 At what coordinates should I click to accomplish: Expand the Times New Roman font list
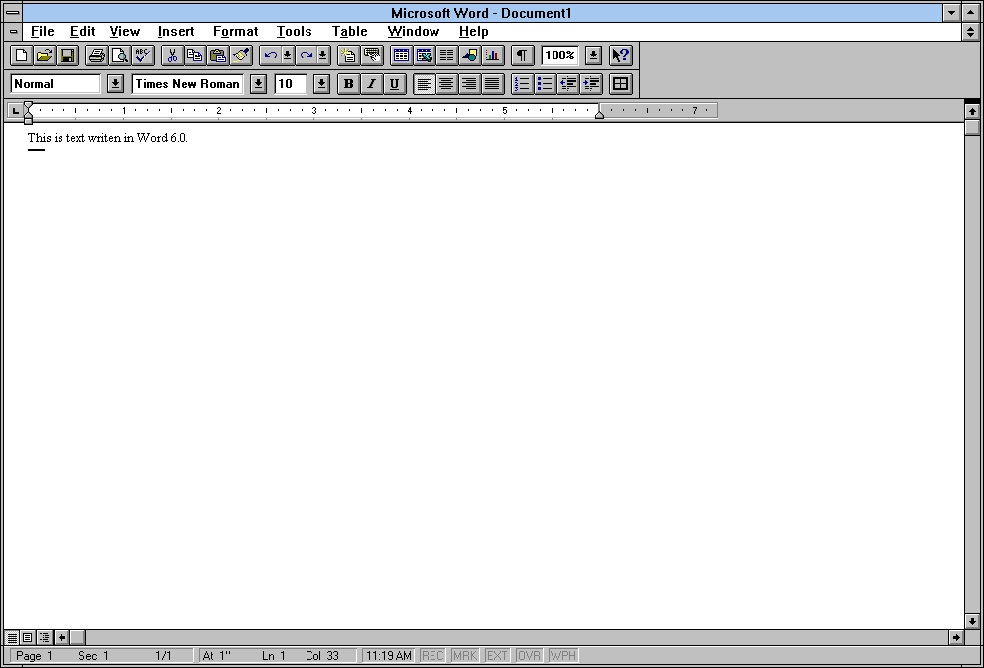pos(258,84)
